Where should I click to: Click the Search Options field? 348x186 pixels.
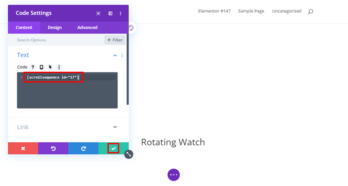click(56, 40)
